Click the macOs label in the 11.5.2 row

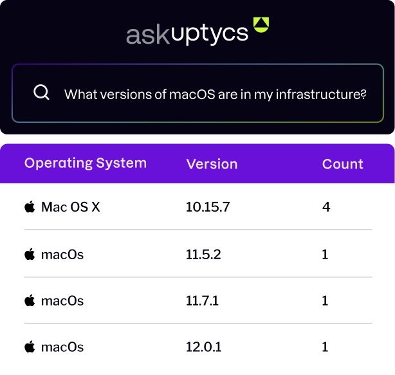(x=62, y=255)
